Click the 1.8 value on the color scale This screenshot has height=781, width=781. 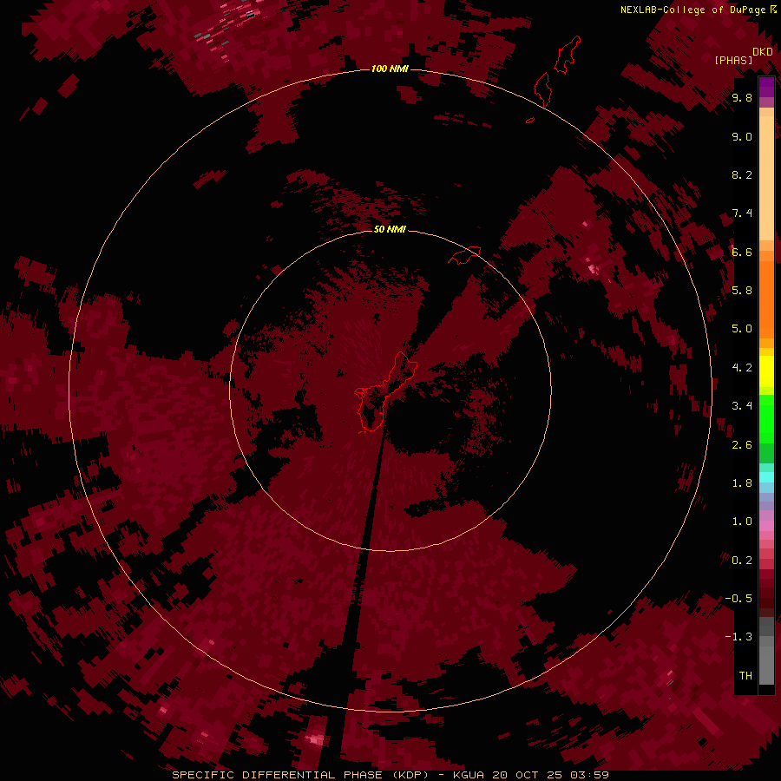pos(742,483)
